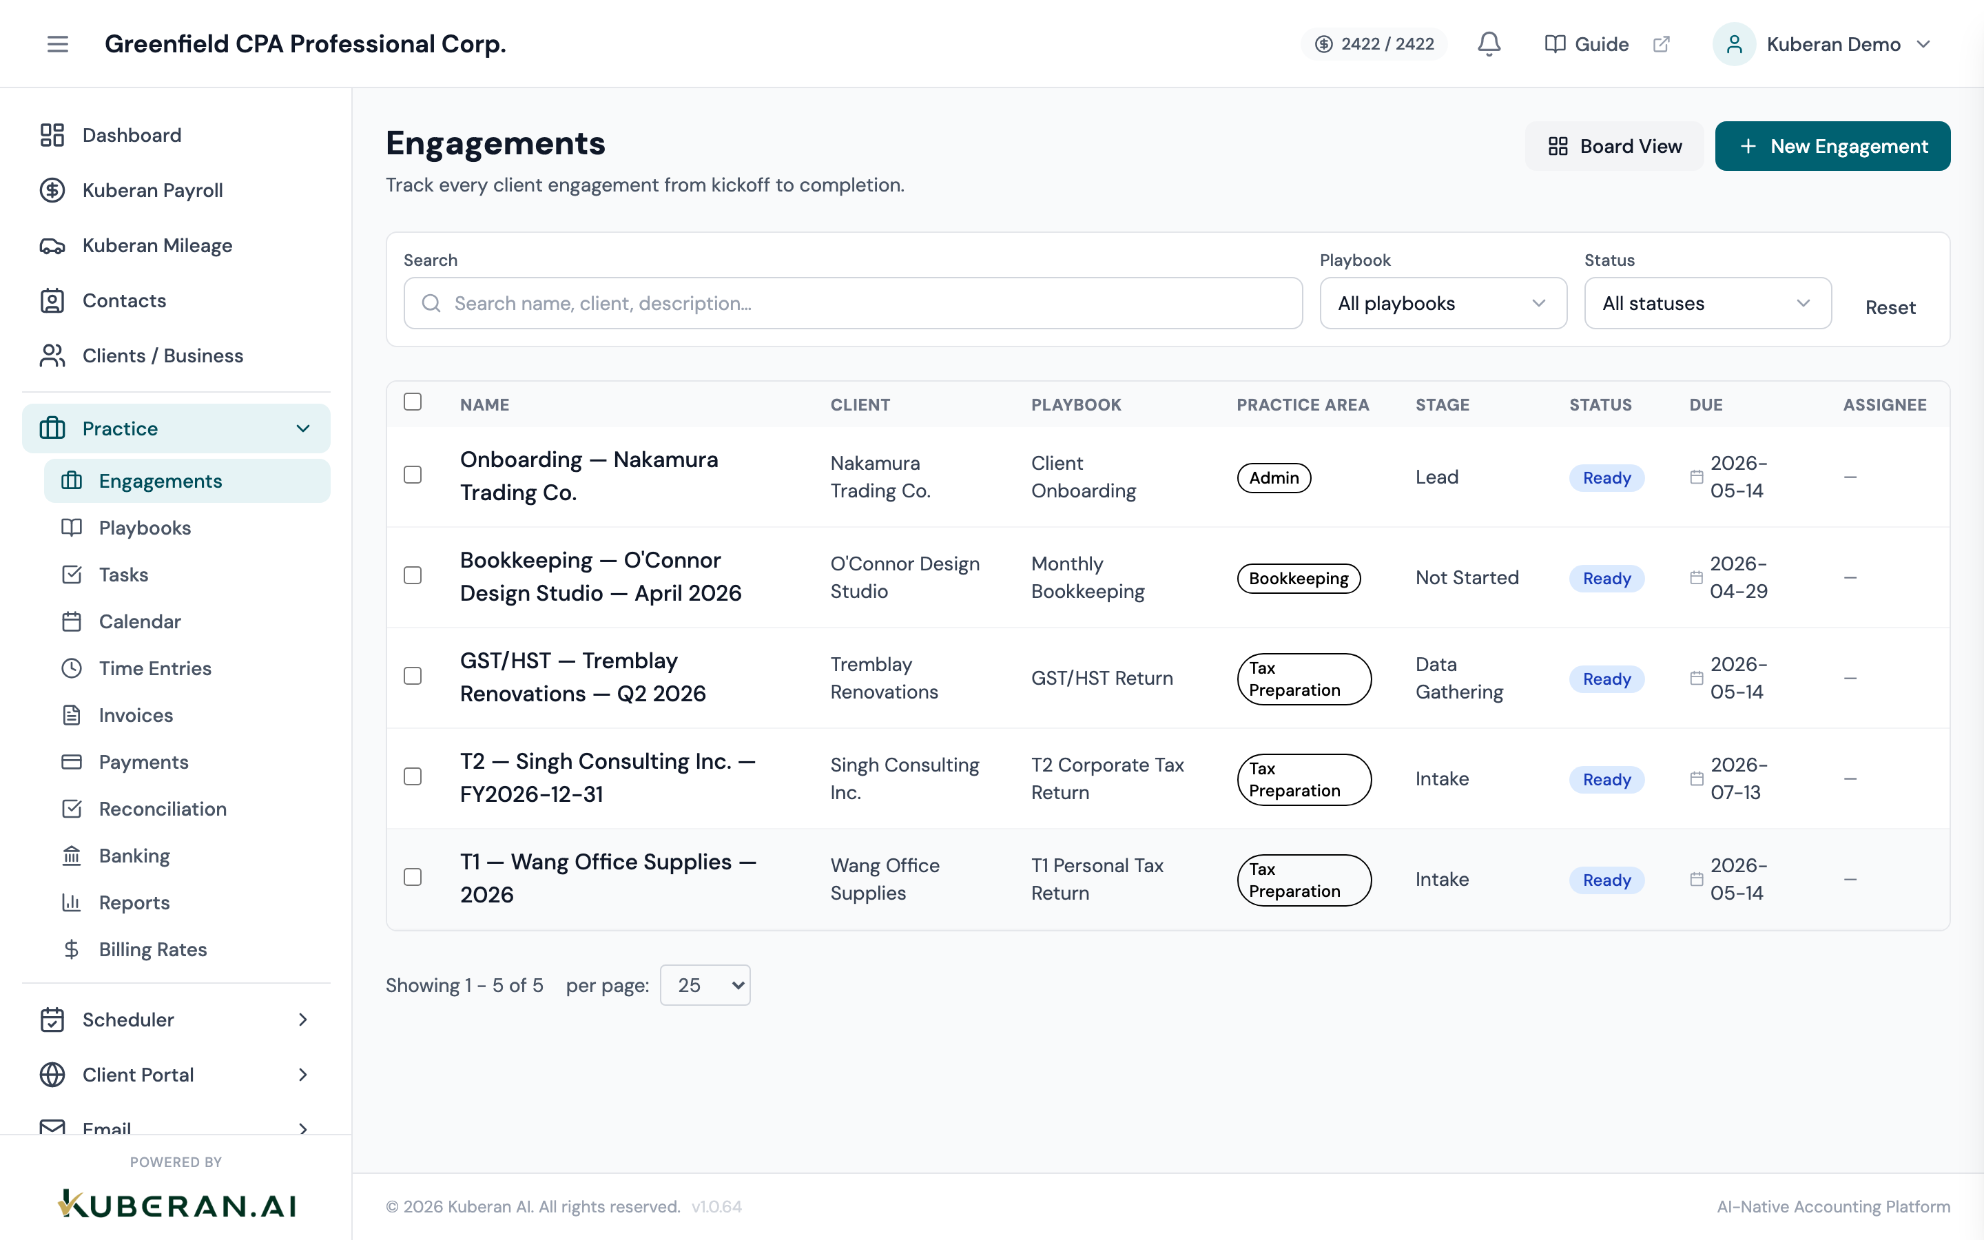
Task: Click the search magnifier icon
Action: pyautogui.click(x=431, y=303)
